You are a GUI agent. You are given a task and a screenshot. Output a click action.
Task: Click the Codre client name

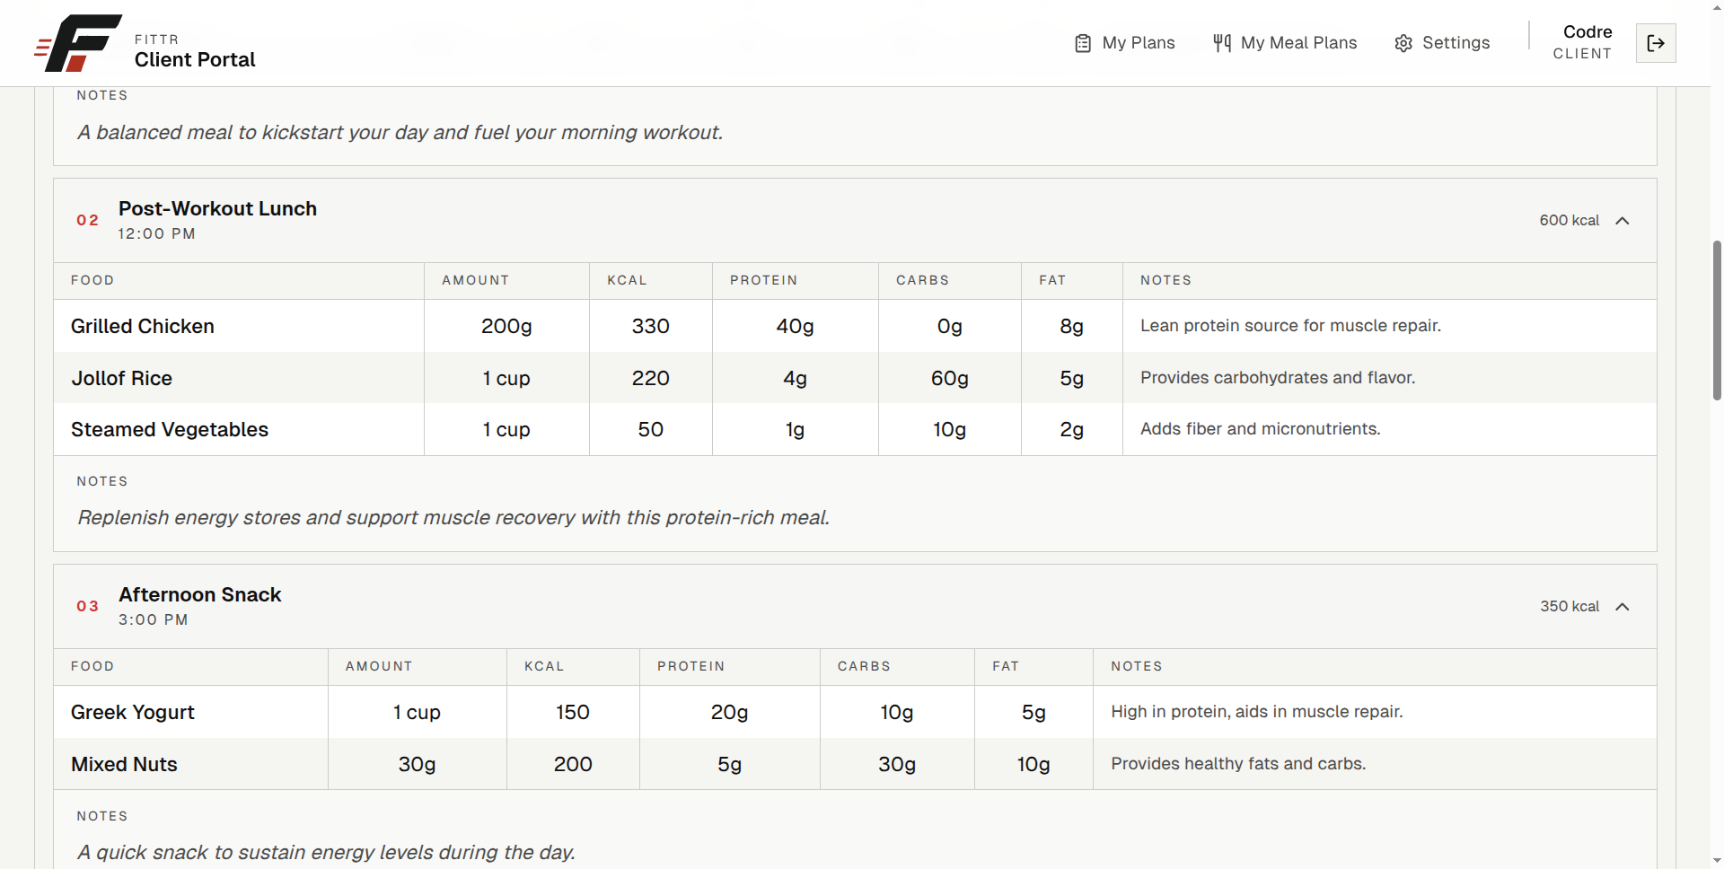coord(1588,31)
